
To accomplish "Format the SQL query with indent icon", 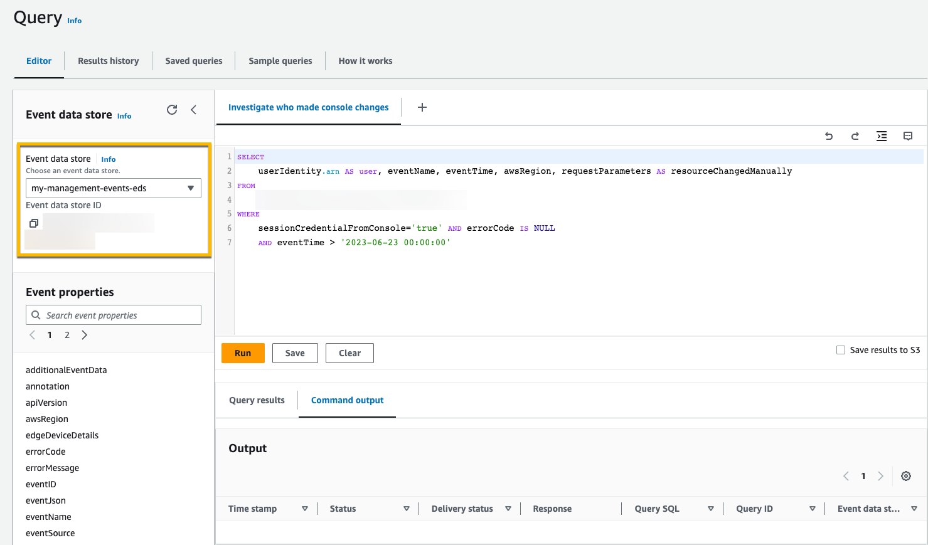I will coord(882,136).
